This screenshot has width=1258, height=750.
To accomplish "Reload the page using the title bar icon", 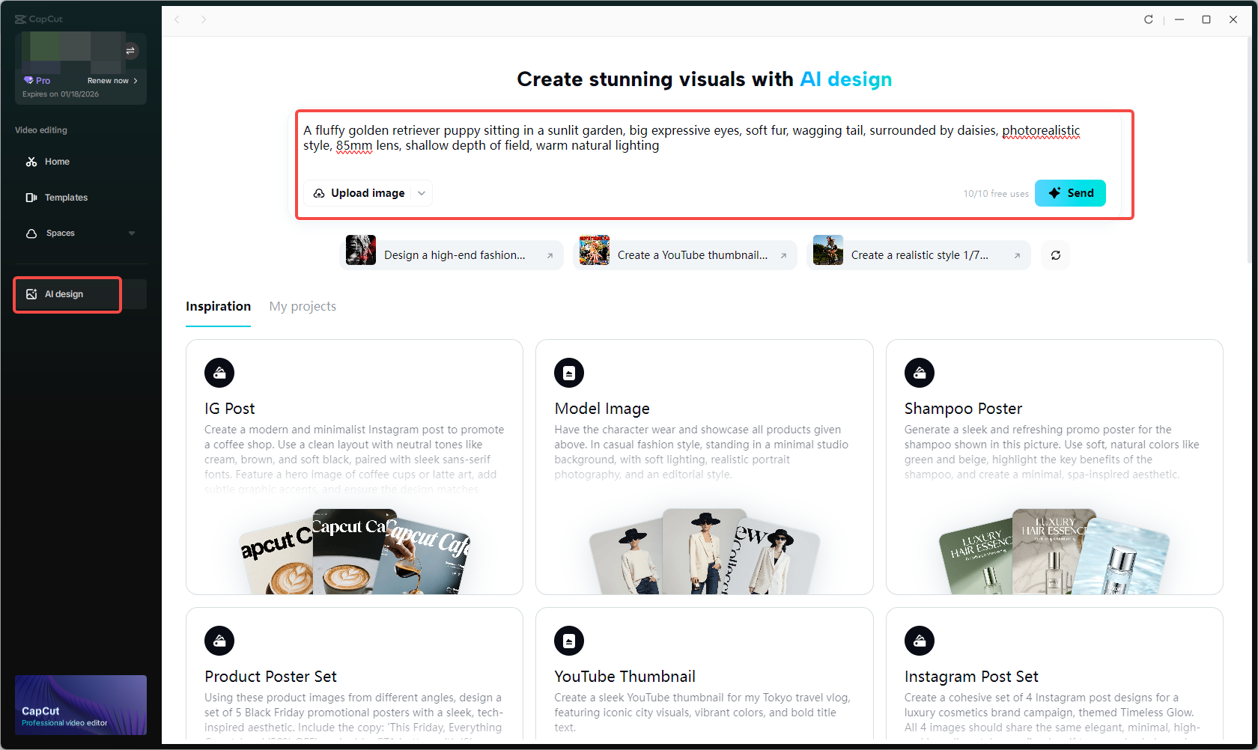I will 1148,19.
